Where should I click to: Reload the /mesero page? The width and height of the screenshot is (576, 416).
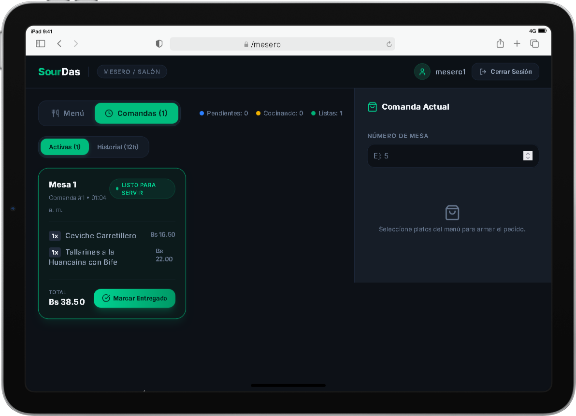(x=389, y=44)
